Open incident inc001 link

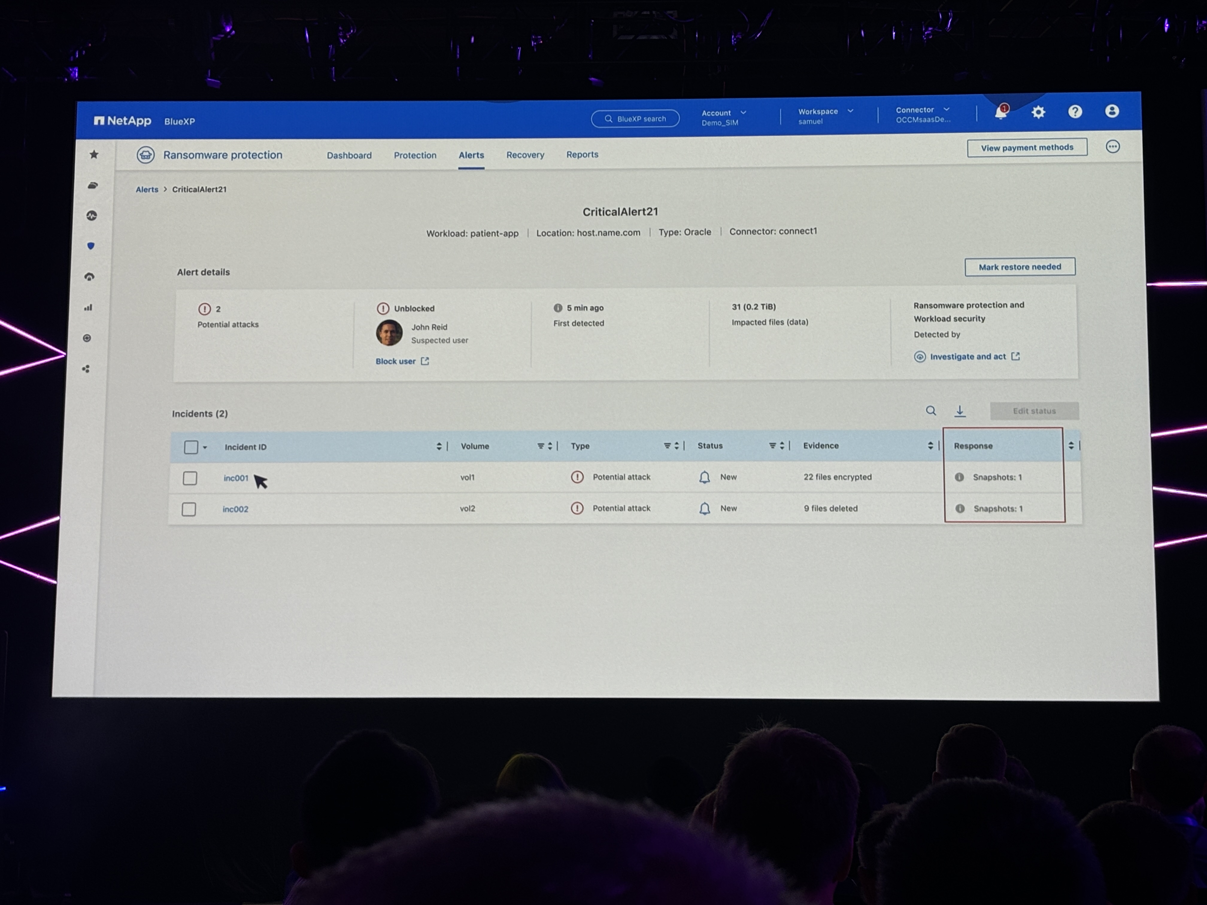[236, 478]
